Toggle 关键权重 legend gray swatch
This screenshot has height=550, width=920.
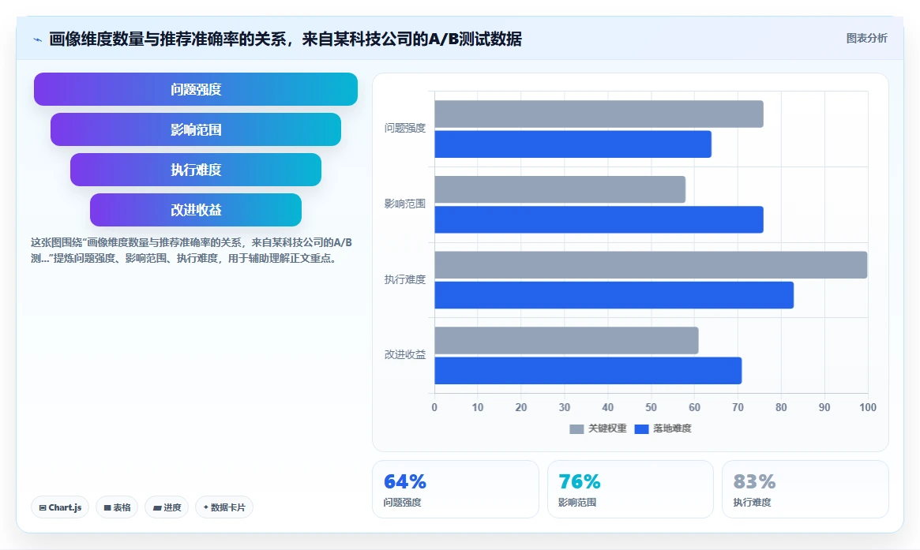(576, 429)
